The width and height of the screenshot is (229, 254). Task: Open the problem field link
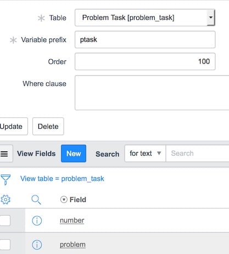(x=72, y=245)
